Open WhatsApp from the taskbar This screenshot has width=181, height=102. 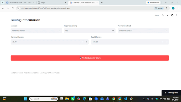click(73, 99)
